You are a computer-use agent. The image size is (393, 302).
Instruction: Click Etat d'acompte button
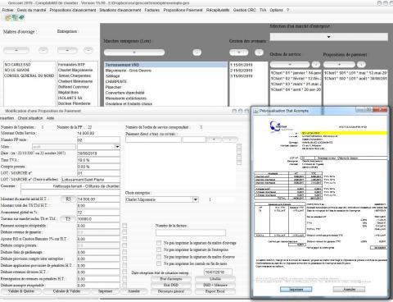pos(171,279)
